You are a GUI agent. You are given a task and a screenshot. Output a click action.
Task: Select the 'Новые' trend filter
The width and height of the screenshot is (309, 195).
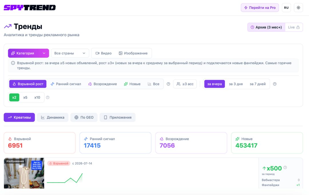pyautogui.click(x=132, y=84)
